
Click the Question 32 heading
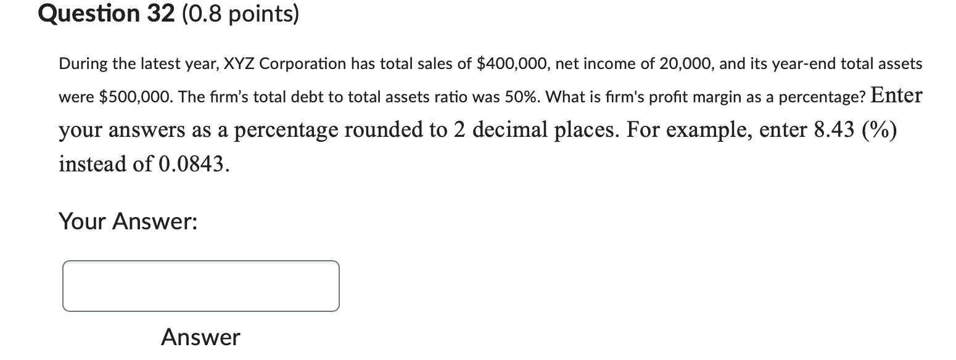(x=105, y=14)
